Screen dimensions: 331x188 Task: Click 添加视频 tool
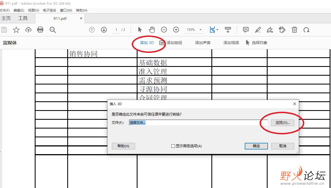click(231, 43)
